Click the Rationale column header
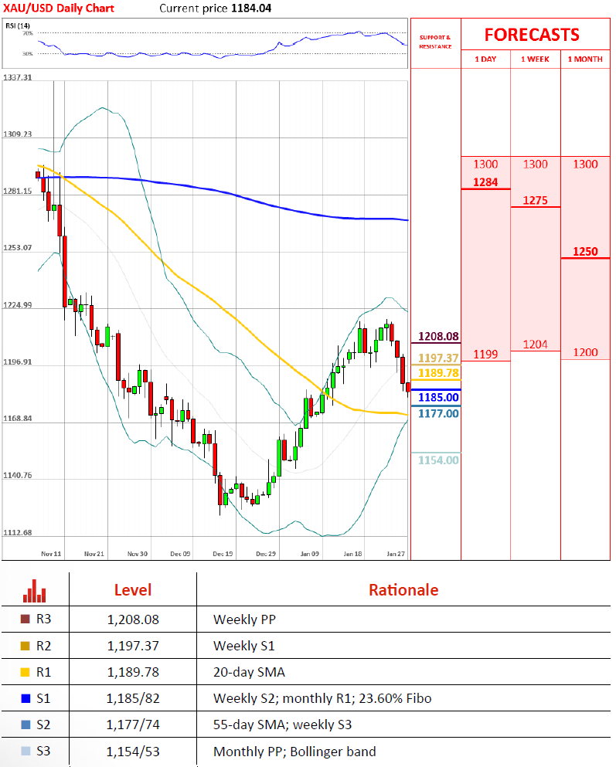616x767 pixels. [x=403, y=590]
